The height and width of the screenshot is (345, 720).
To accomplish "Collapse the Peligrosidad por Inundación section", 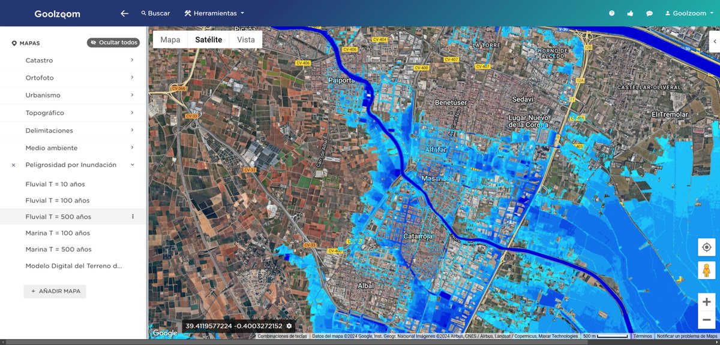I will point(133,165).
